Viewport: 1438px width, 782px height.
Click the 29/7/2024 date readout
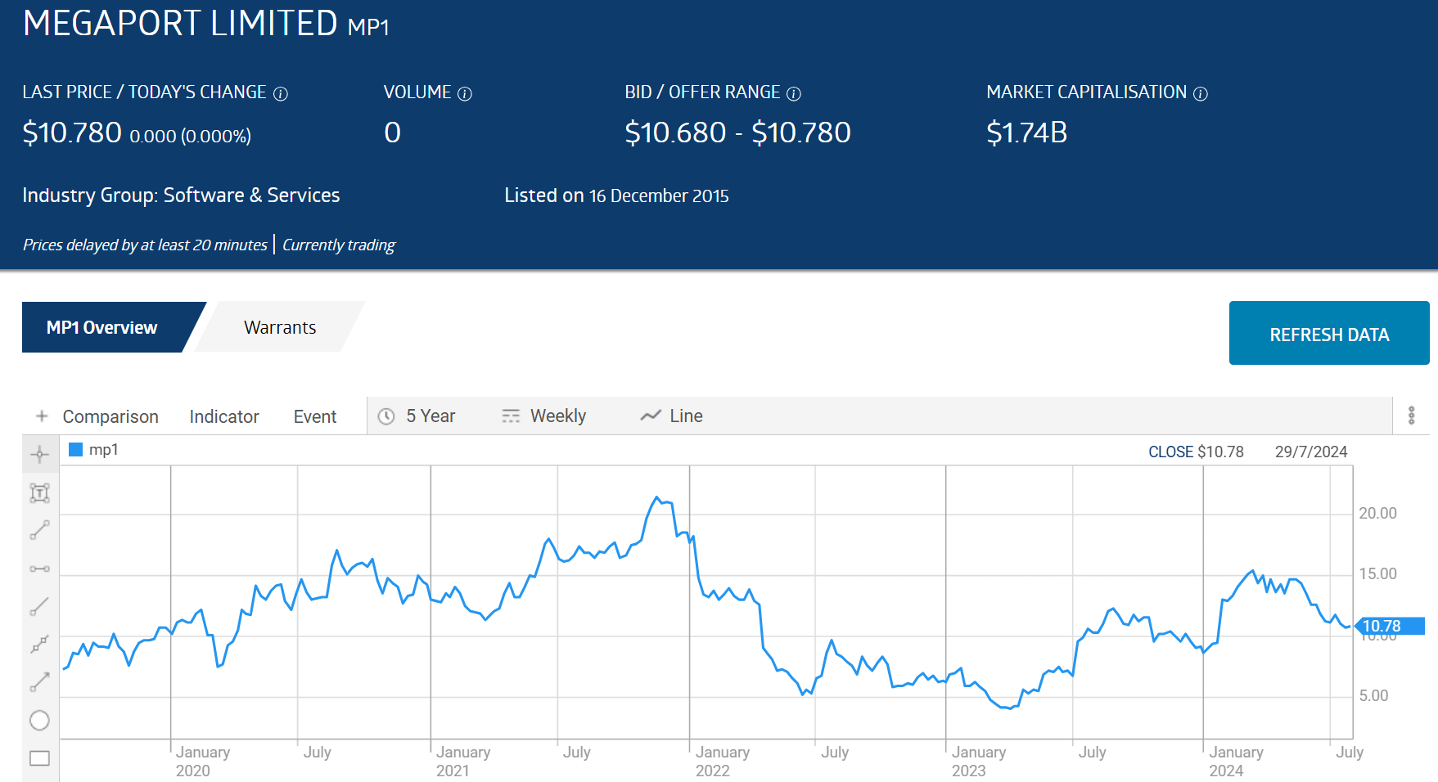pyautogui.click(x=1311, y=452)
